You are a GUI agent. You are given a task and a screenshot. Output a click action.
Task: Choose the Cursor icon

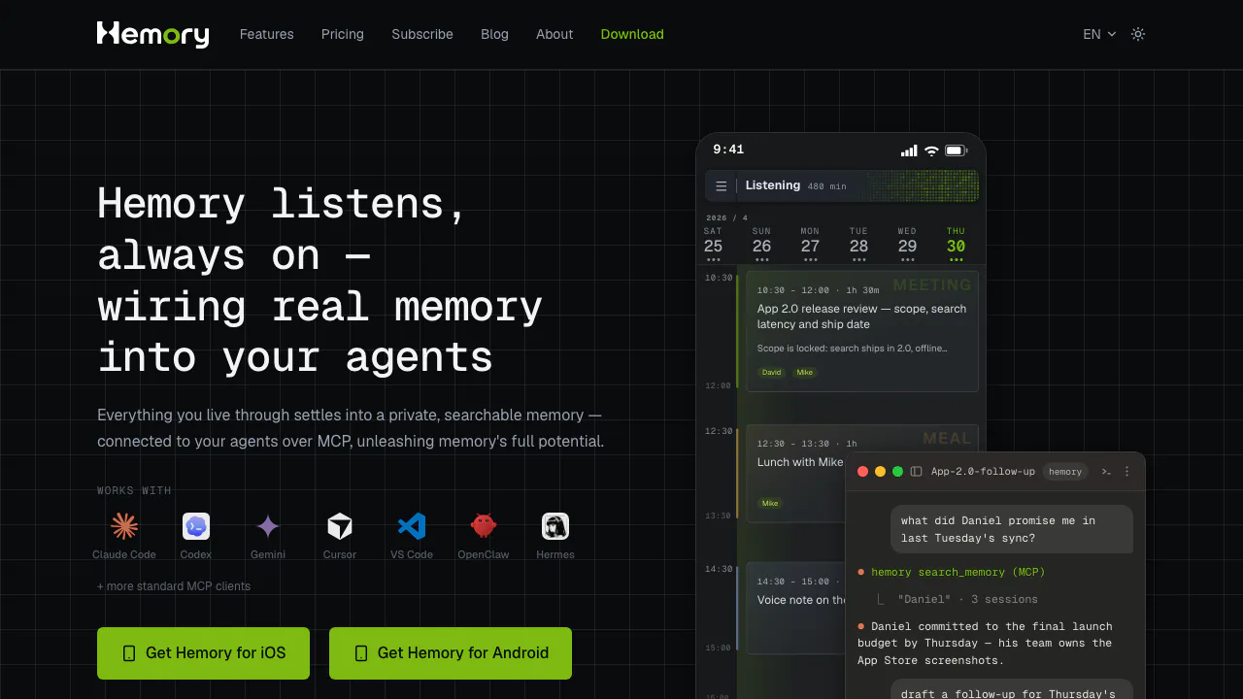pos(340,526)
